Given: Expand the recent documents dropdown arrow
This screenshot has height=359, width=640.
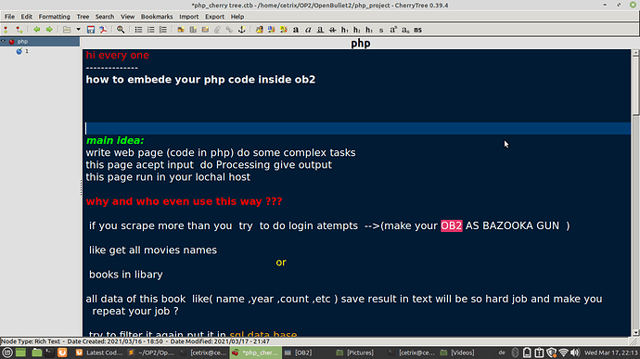Looking at the screenshot, I should [78, 30].
